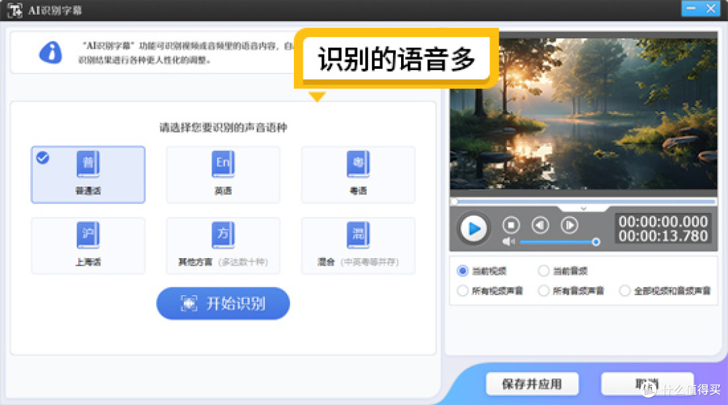Viewport: 728px width, 405px height.
Task: Click the 请选择您要识别的声音语种 heading
Action: tap(223, 127)
